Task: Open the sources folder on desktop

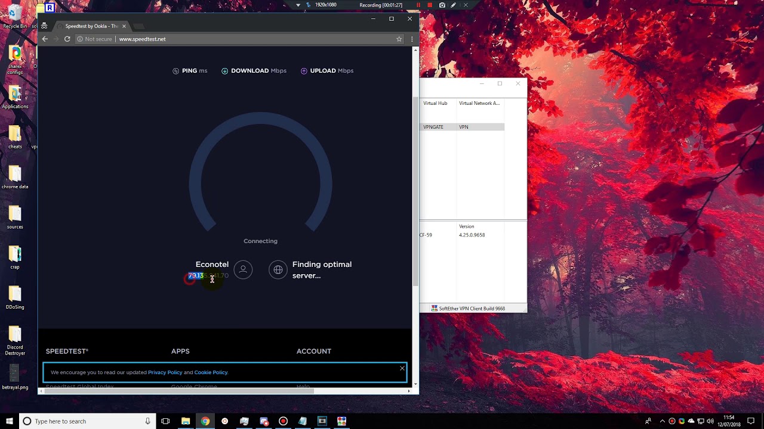Action: pos(15,217)
